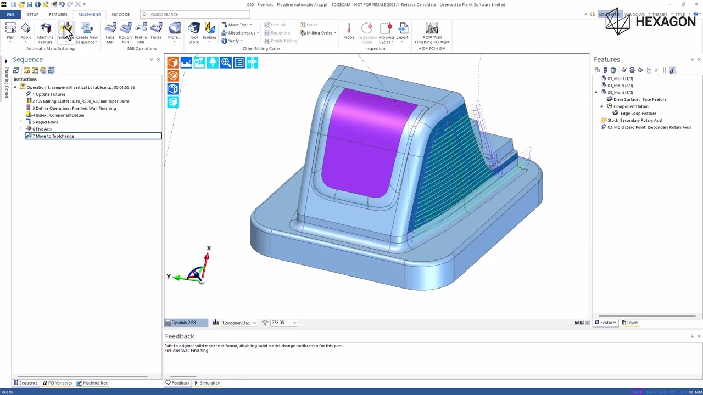Toggle the highlighted last Sequence toolbar icon
This screenshot has height=395, width=703.
click(51, 70)
